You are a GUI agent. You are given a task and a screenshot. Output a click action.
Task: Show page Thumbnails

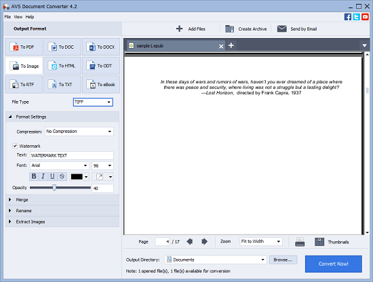(x=332, y=242)
